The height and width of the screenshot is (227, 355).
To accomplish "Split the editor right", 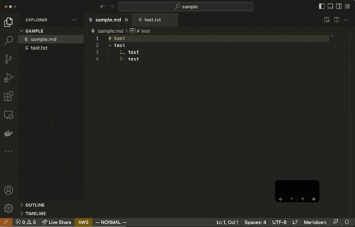I will [337, 20].
